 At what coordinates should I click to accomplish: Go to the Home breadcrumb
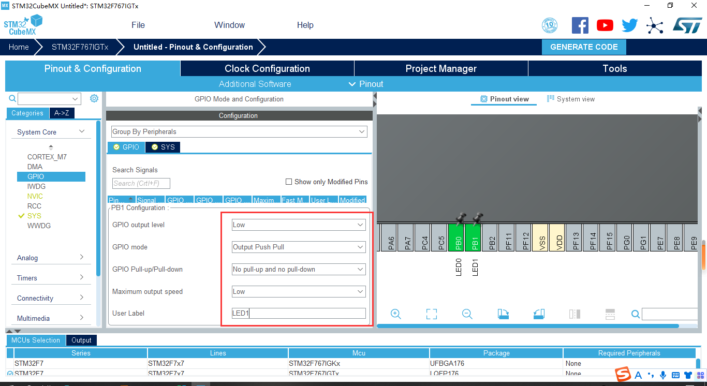[19, 47]
